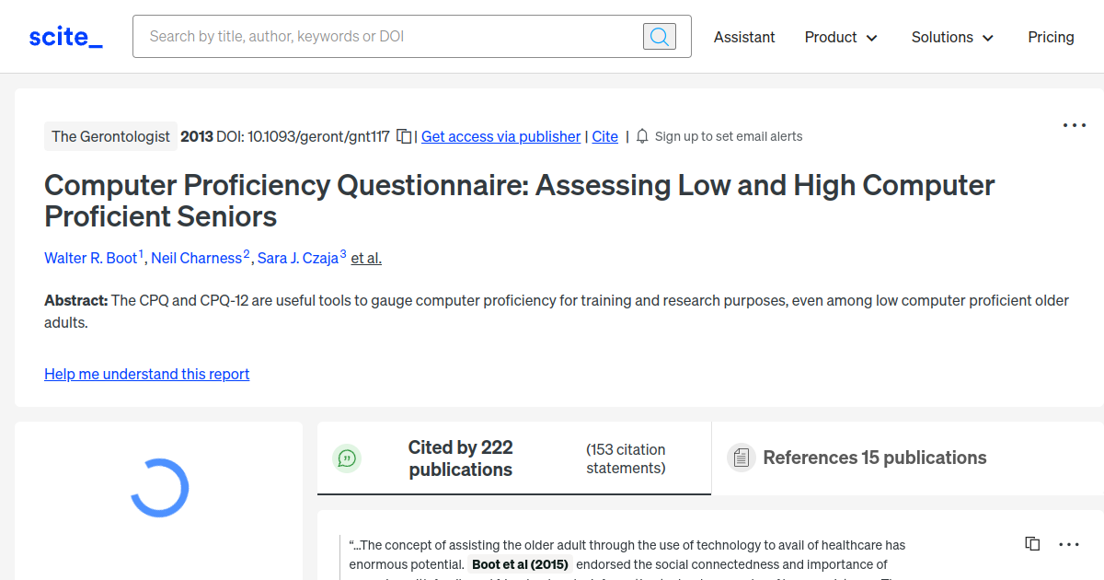The height and width of the screenshot is (580, 1104).
Task: Click the bell icon to set email alerts
Action: [641, 135]
